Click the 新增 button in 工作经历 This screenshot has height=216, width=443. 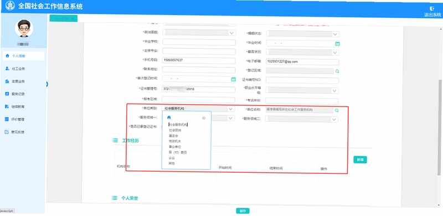coord(360,160)
